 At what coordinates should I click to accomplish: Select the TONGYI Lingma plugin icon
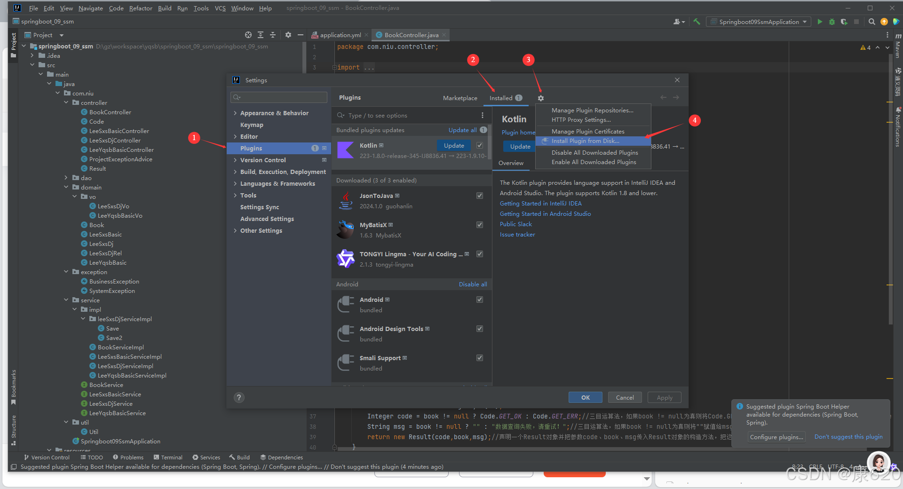pyautogui.click(x=346, y=259)
